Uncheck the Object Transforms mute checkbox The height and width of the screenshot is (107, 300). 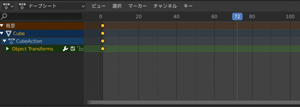point(73,49)
